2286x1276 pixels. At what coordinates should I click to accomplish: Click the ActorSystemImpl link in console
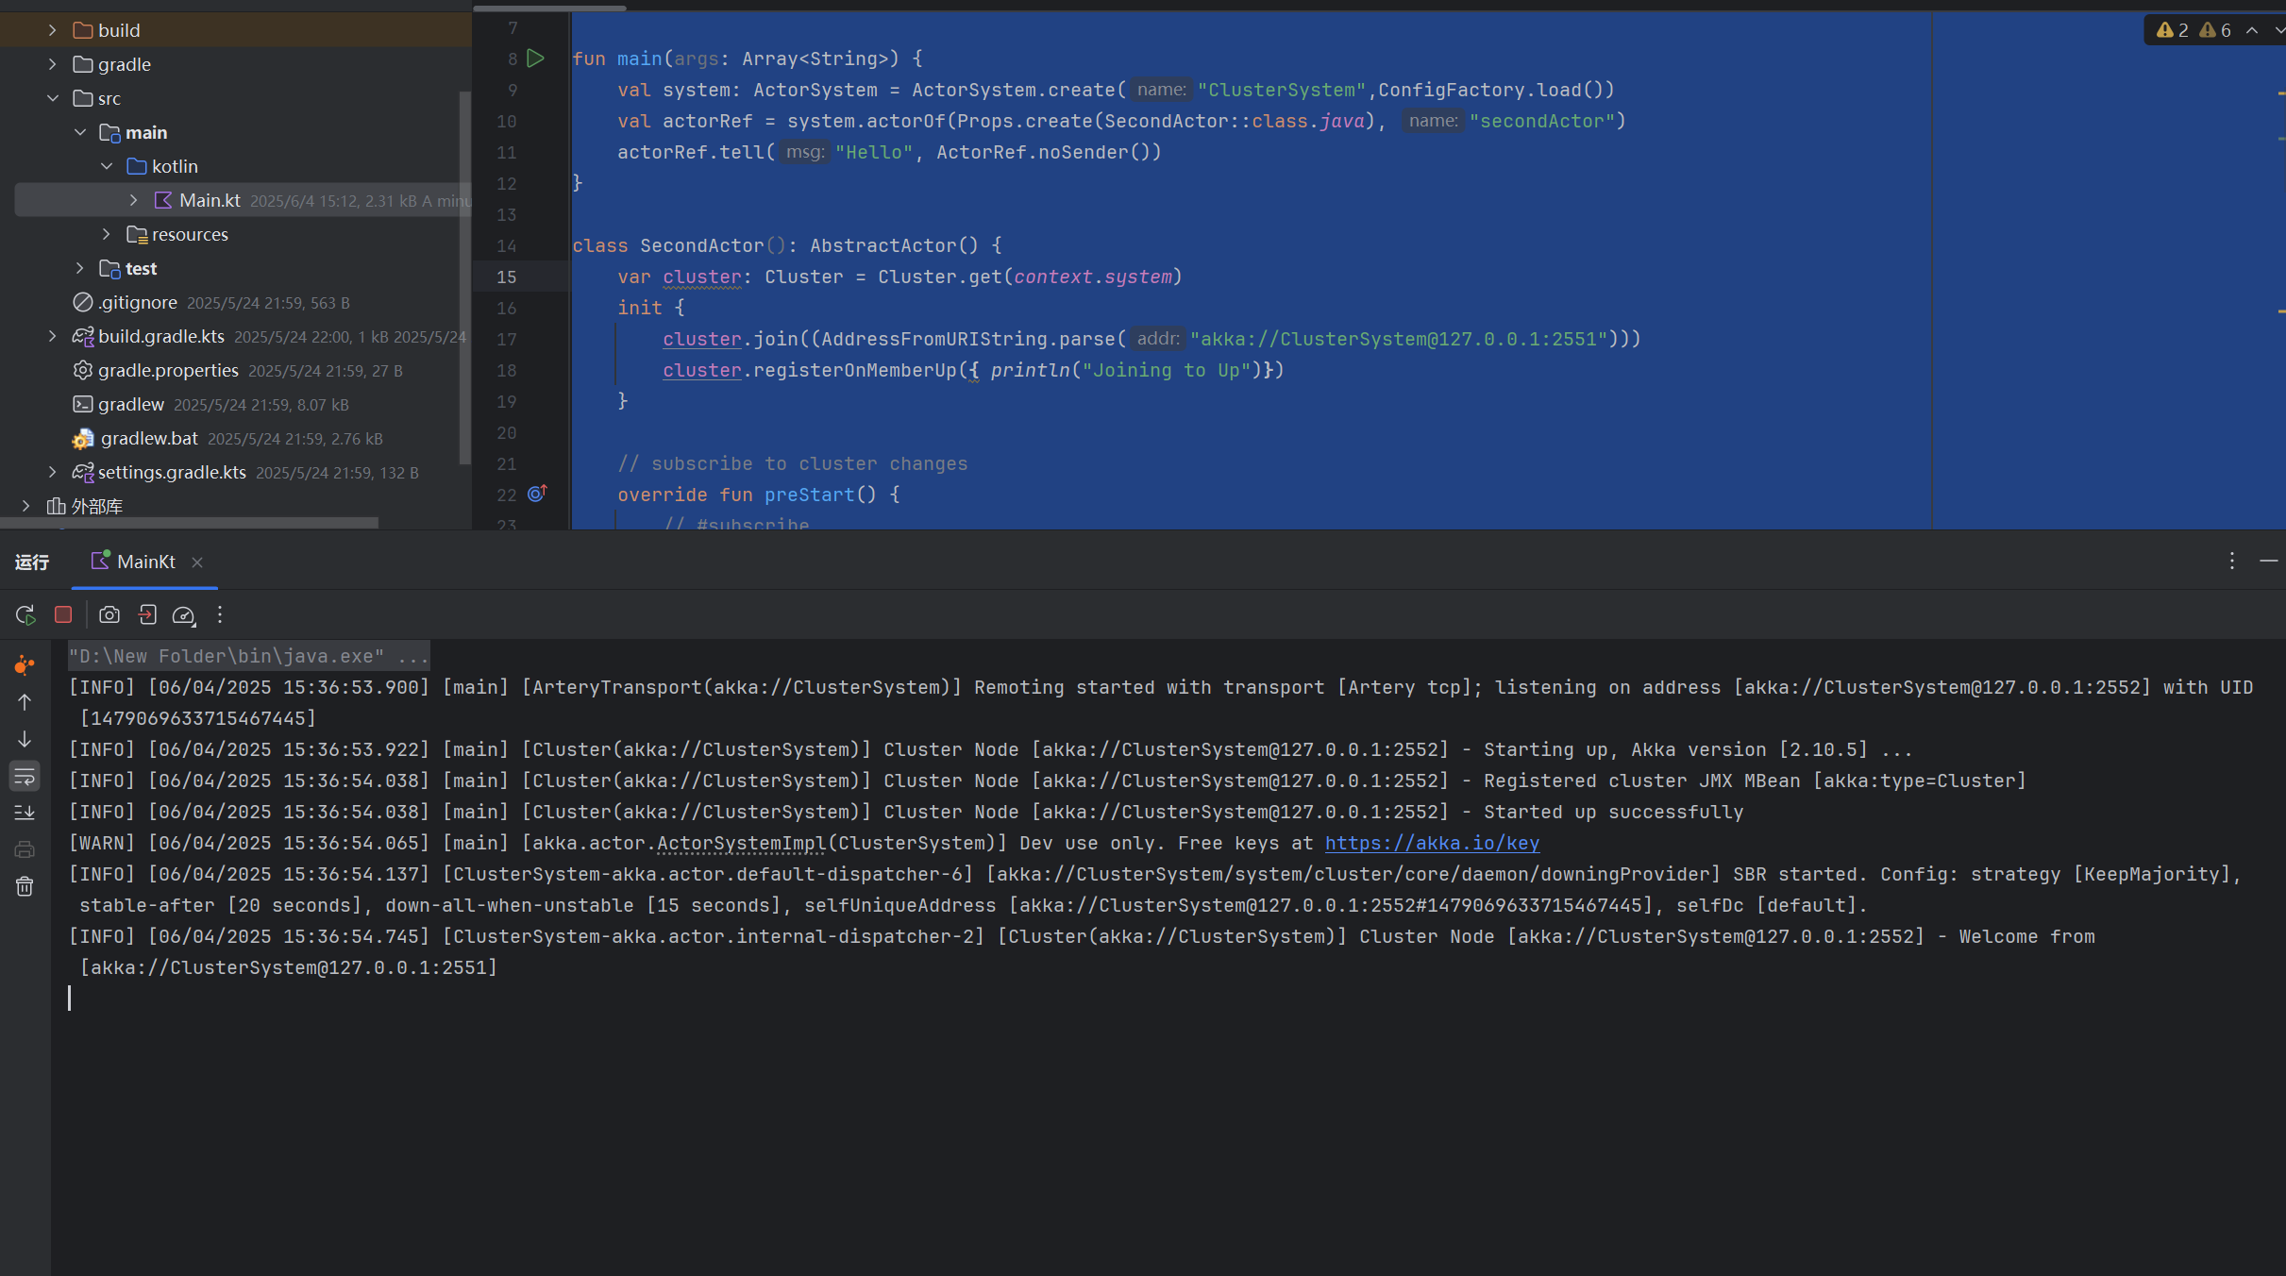coord(741,843)
